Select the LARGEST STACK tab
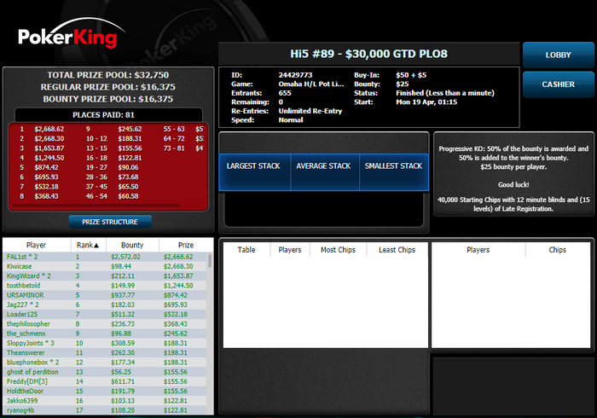This screenshot has width=597, height=418. click(253, 172)
